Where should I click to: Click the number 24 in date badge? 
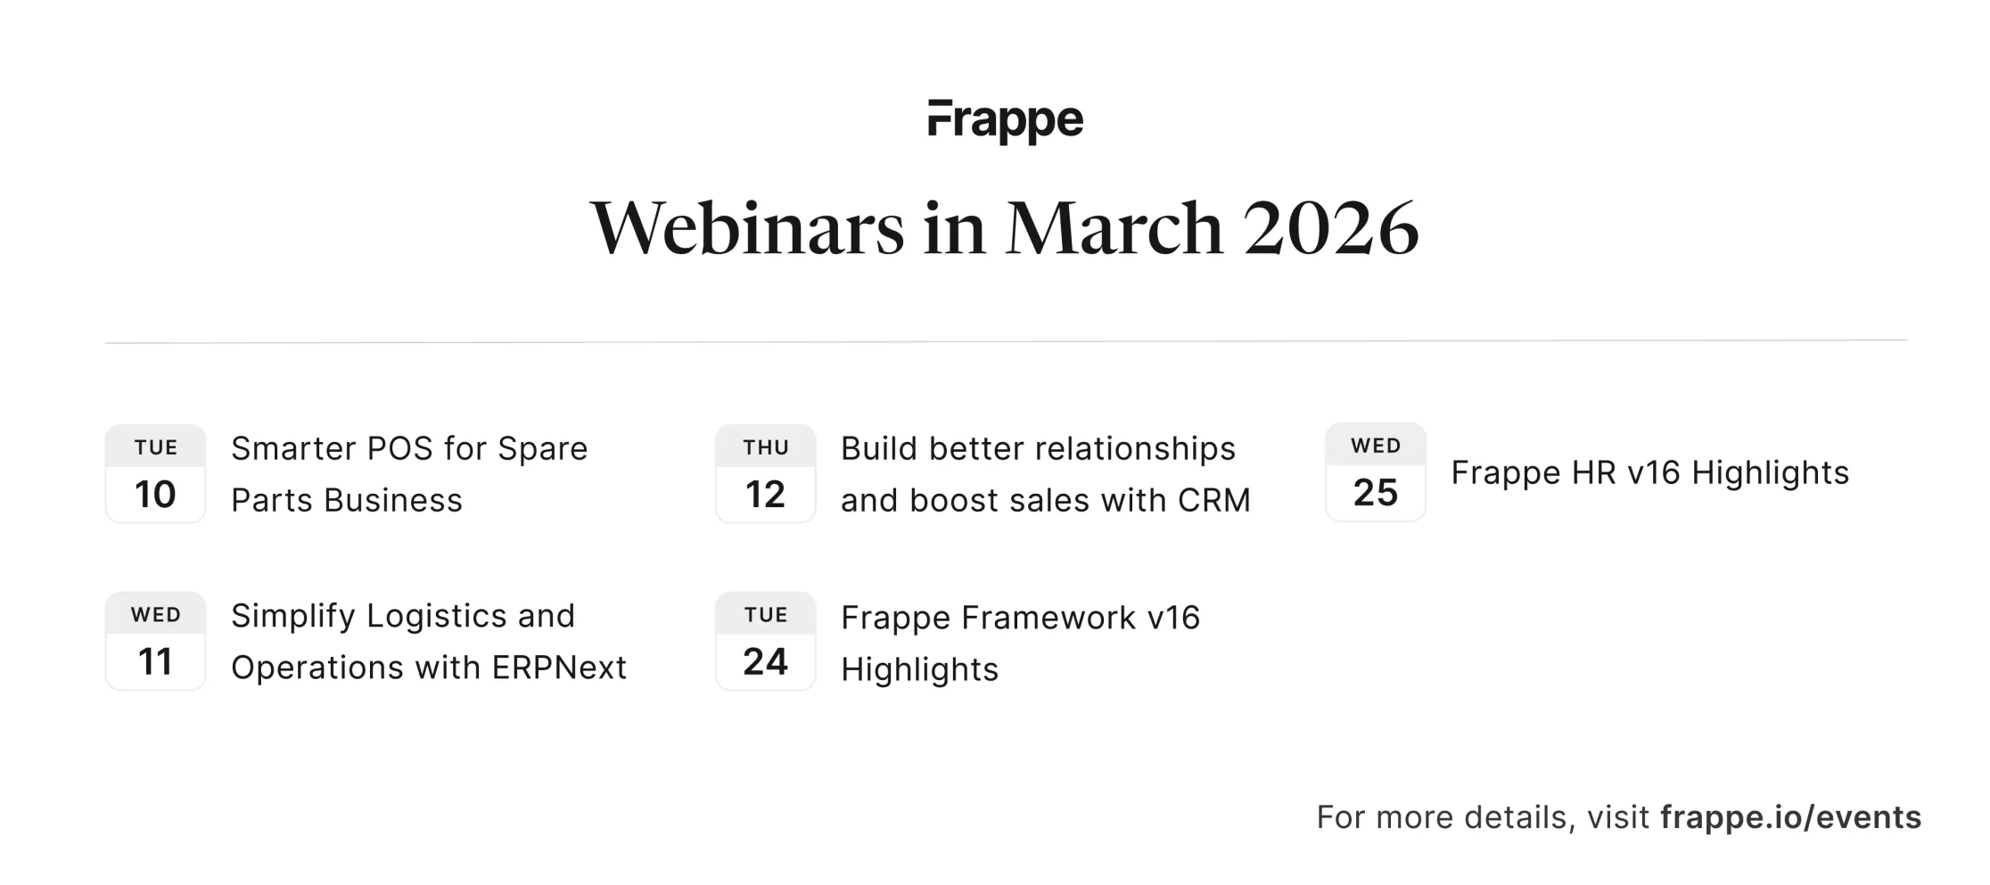765,662
